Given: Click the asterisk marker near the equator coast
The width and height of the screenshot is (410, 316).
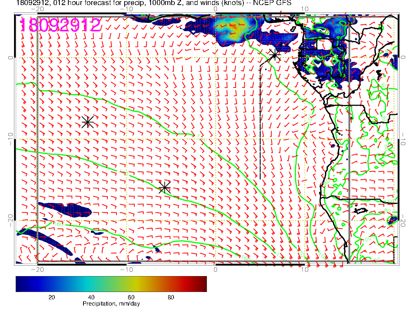Looking at the screenshot, I should click(274, 55).
